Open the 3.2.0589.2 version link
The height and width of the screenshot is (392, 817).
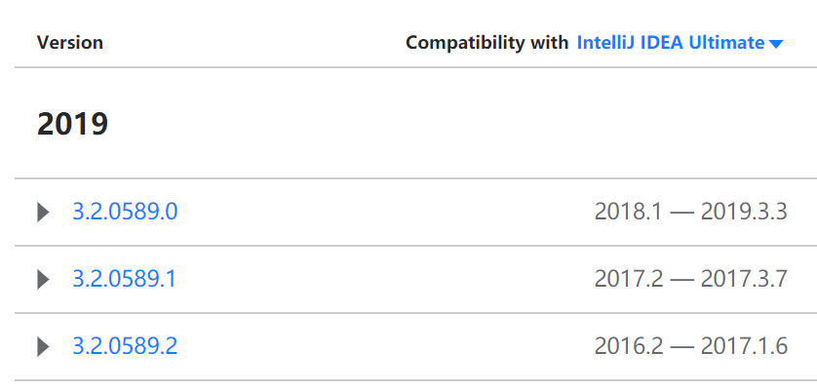(x=125, y=346)
